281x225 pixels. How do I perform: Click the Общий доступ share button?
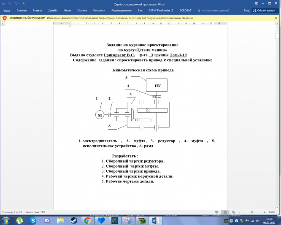coord(264,11)
